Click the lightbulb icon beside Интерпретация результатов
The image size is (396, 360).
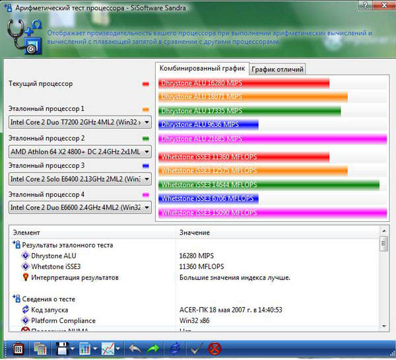25,277
